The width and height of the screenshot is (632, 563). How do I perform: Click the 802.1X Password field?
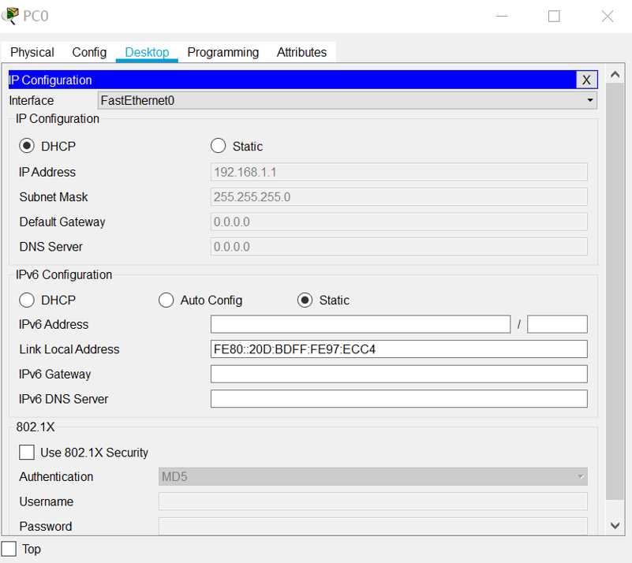pyautogui.click(x=373, y=527)
